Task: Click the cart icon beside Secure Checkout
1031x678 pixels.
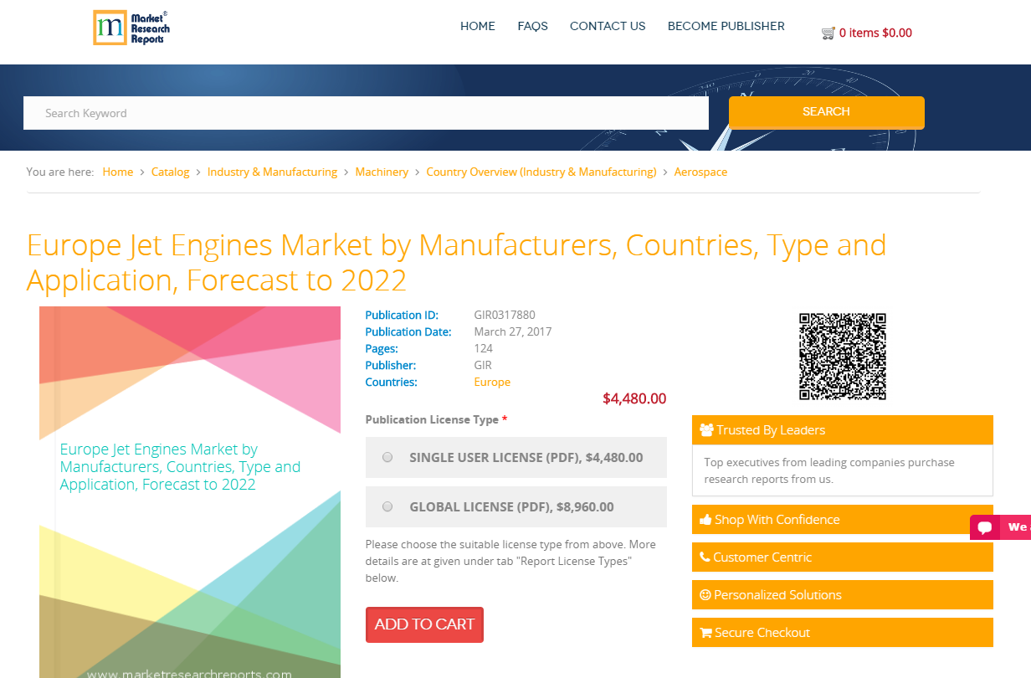Action: 706,633
